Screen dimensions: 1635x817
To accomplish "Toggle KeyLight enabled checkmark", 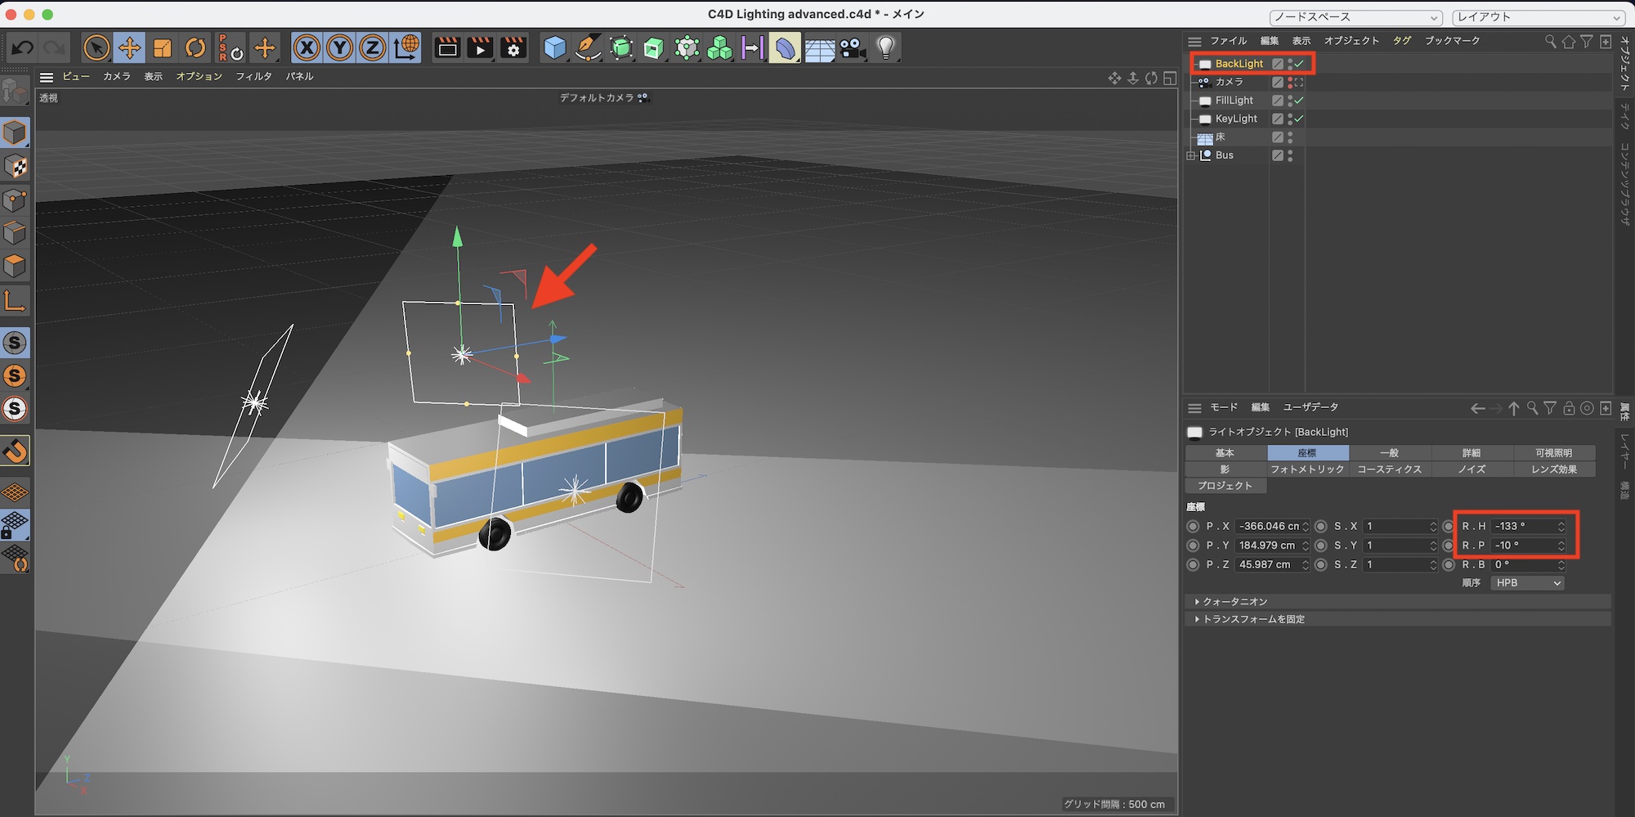I will pos(1299,119).
